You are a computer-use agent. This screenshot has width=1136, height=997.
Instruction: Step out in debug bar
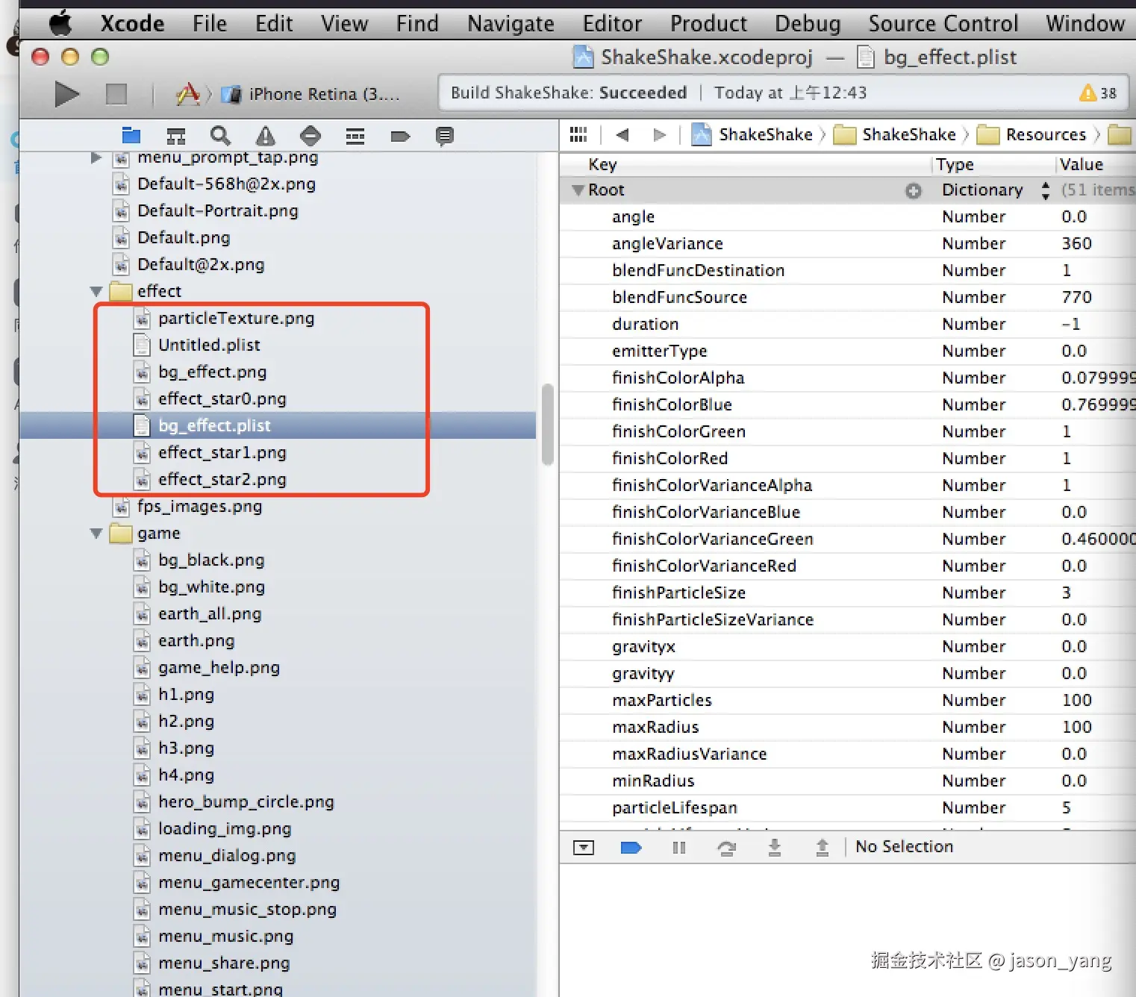coord(823,847)
